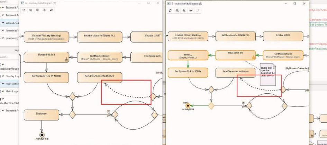This screenshot has height=145, width=327.
Task: Select Configure ADC node in window A
Action: pos(146,57)
